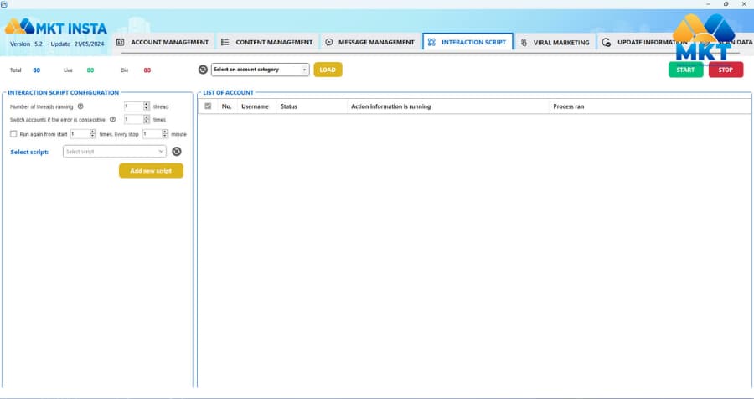Decrease consecutive error switch times
Screen dimensions: 754x399
(147, 122)
